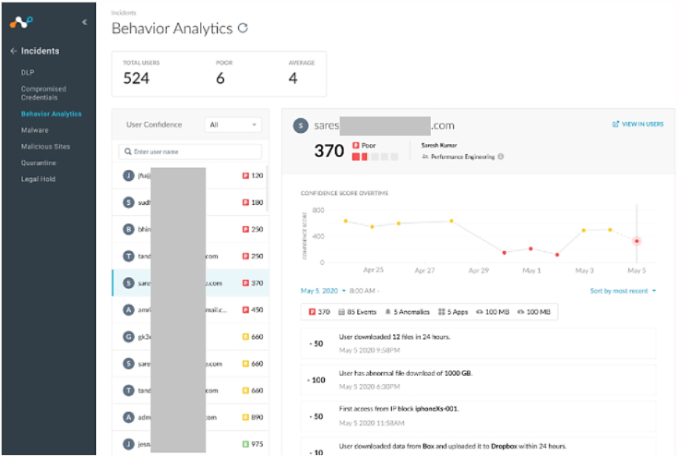Select the user row with score 180
The width and height of the screenshot is (679, 457).
pos(190,202)
